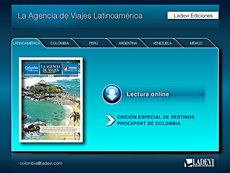230x173 pixels.
Task: Open the Latinoamérica tab
Action: [26, 43]
